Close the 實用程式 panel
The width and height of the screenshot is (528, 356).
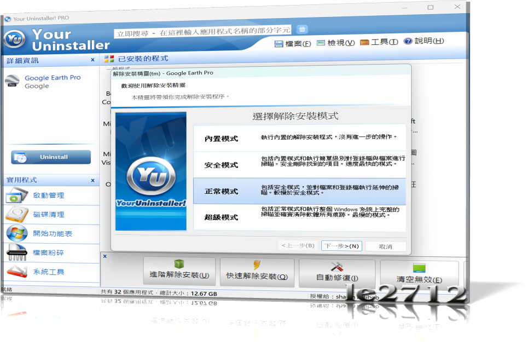point(92,181)
